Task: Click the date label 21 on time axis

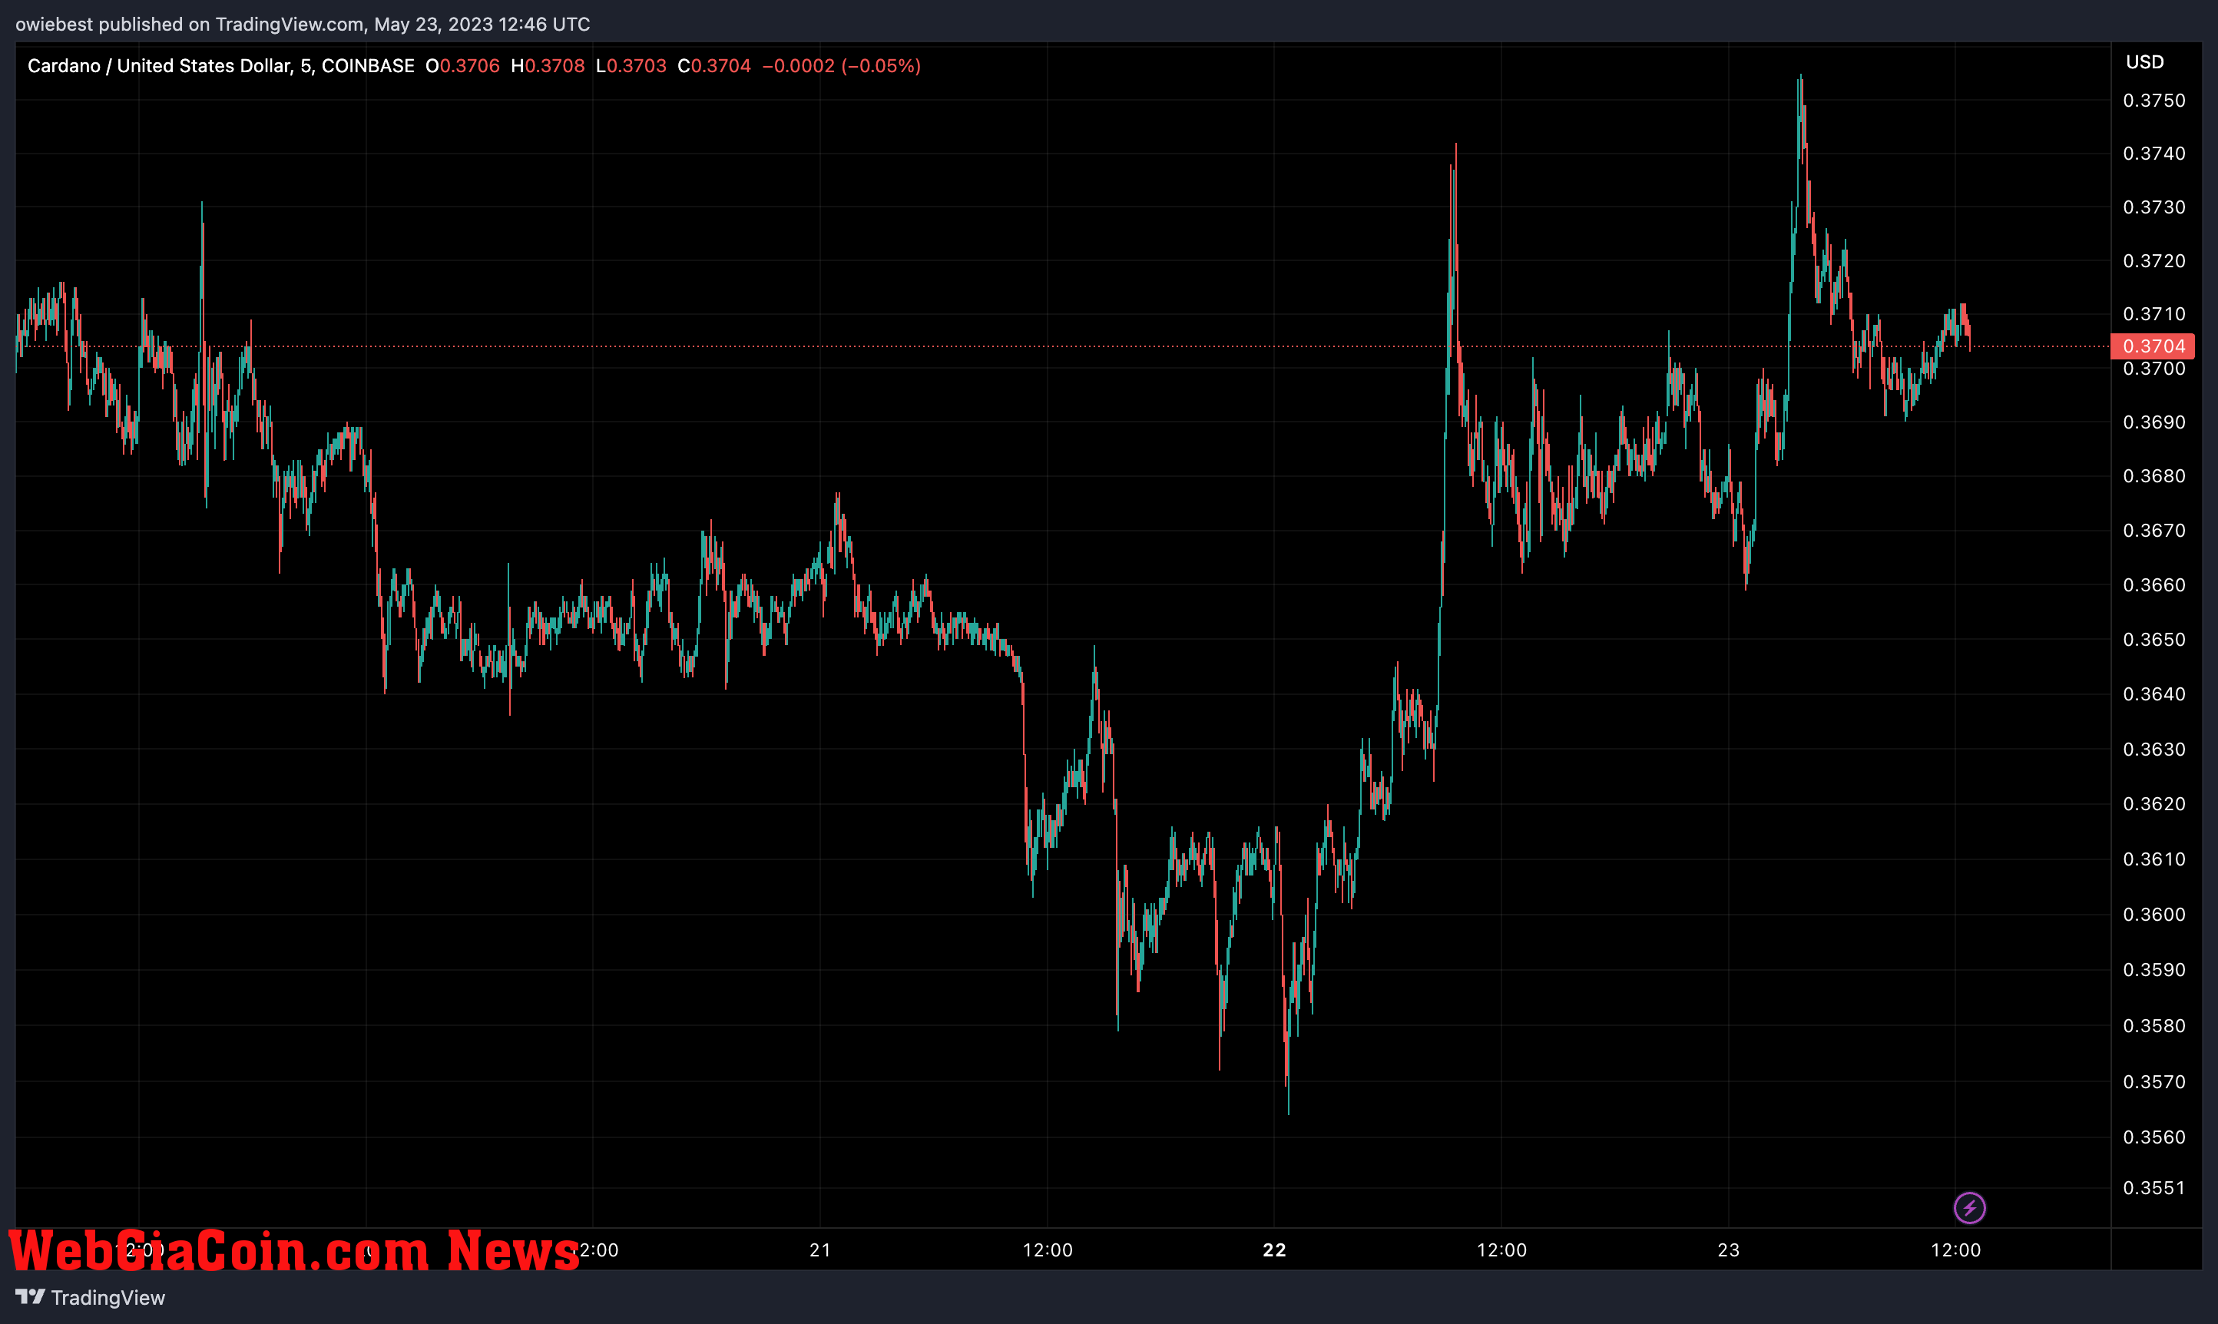Action: 820,1250
